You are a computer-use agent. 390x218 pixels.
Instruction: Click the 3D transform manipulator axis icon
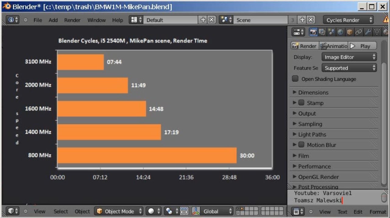196,211
